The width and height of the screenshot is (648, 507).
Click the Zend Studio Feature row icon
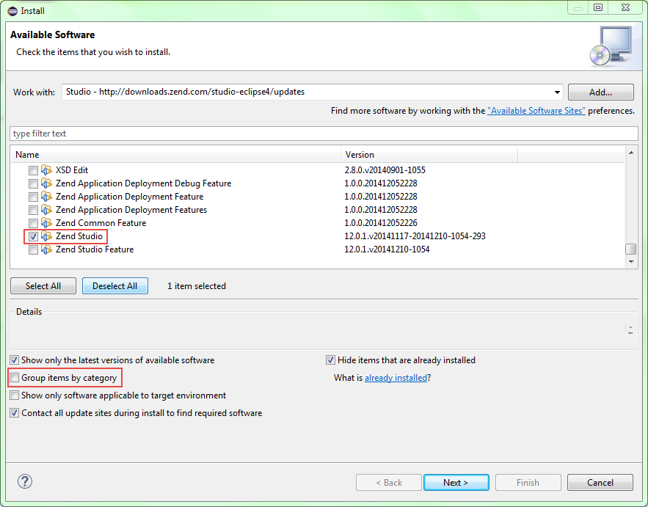click(x=47, y=249)
